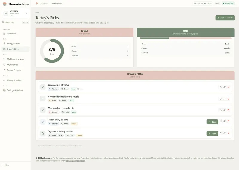Click the Help icon at sidebar bottom
The width and height of the screenshot is (239, 170).
click(3, 165)
